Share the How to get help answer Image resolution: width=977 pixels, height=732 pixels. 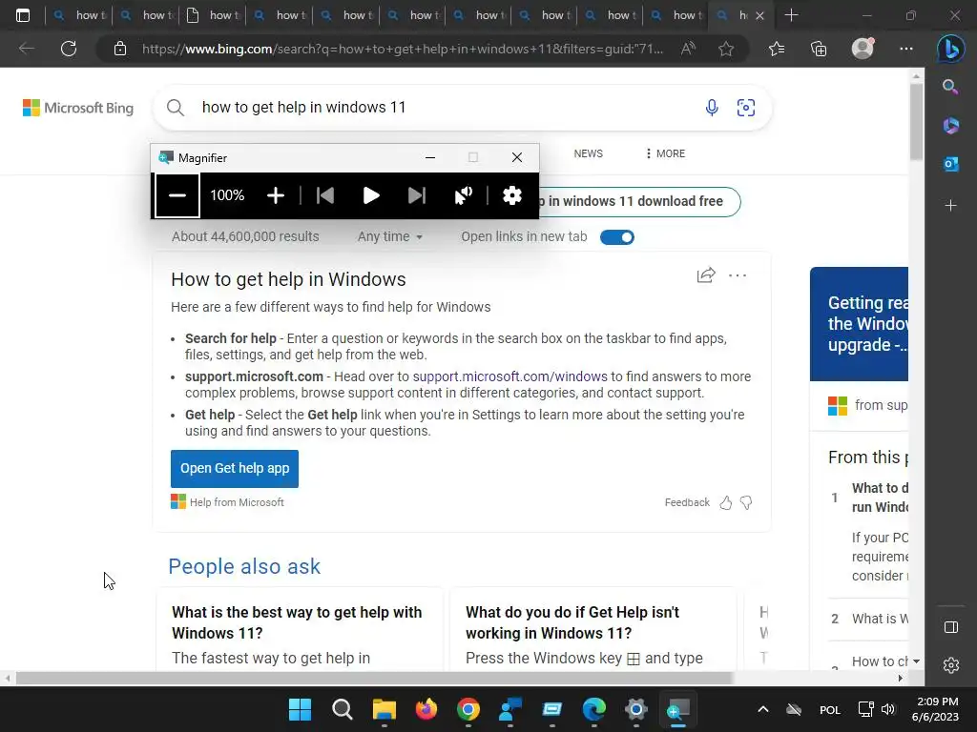click(706, 275)
